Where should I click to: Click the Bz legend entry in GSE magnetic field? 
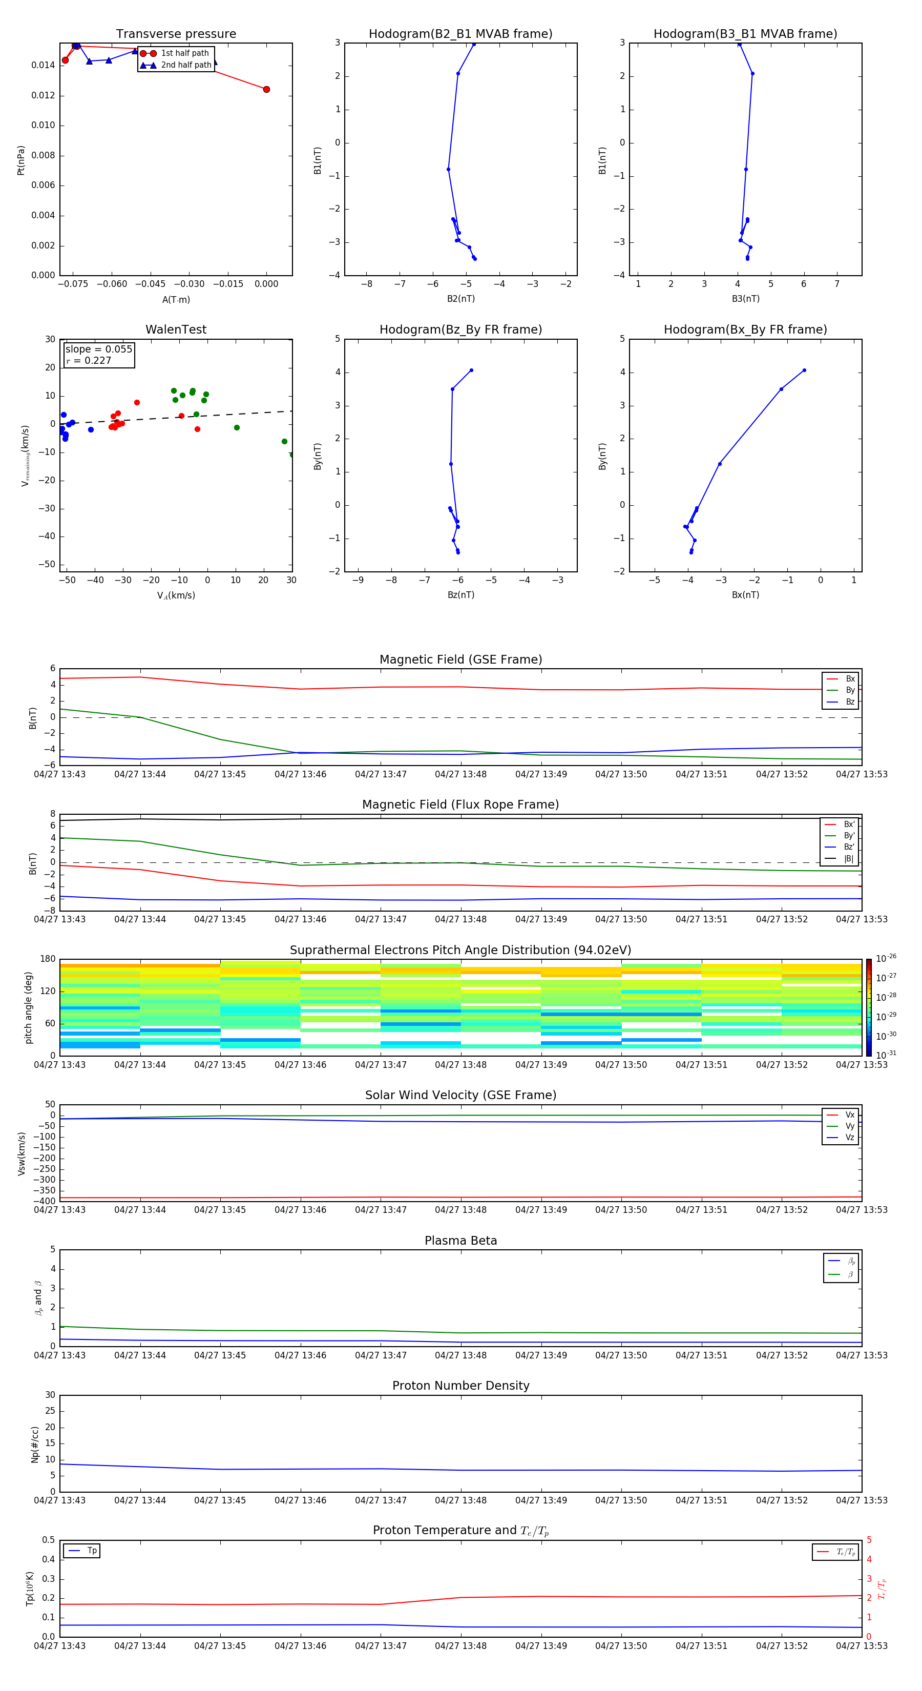(841, 702)
